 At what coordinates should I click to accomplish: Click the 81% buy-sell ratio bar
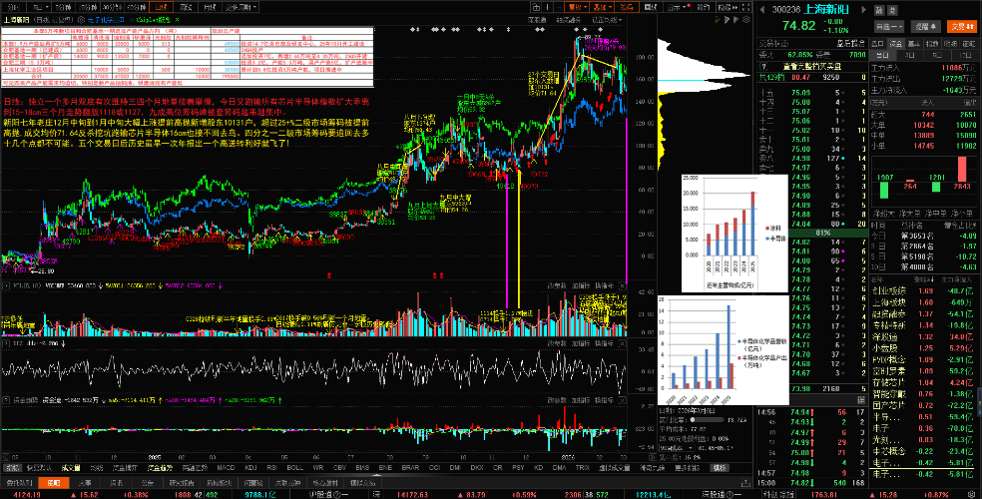pos(823,233)
